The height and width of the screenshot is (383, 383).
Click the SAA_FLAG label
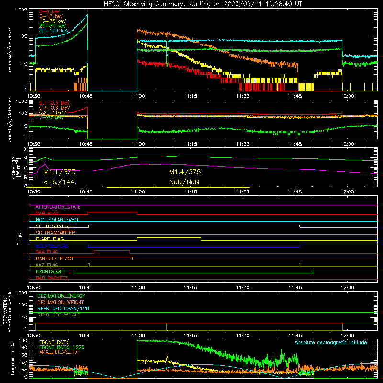click(x=47, y=252)
